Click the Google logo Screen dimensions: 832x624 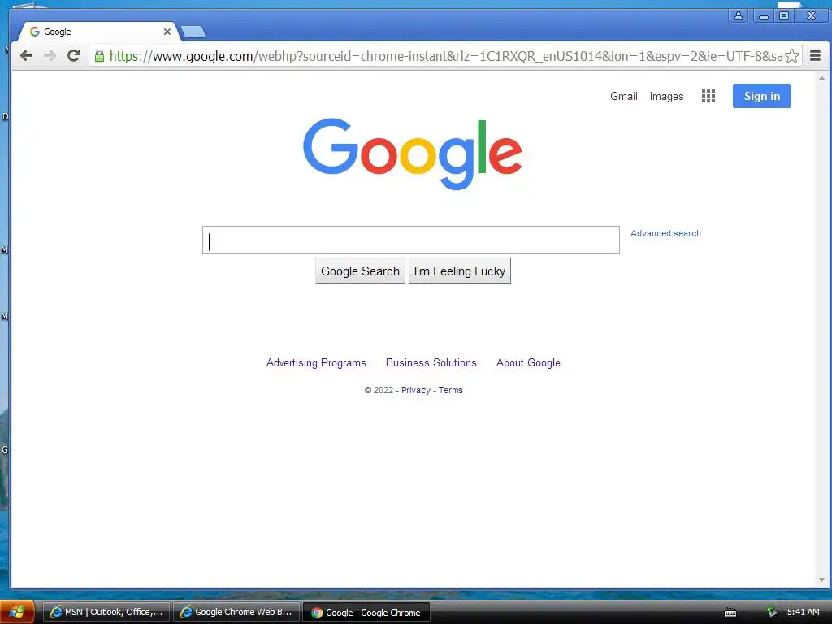pyautogui.click(x=413, y=154)
